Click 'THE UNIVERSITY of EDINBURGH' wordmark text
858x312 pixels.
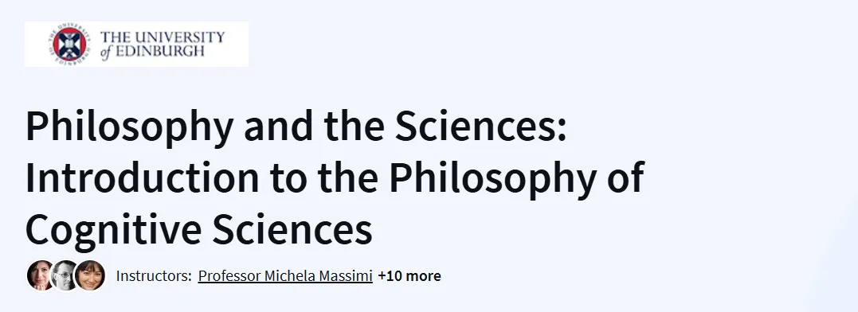163,45
